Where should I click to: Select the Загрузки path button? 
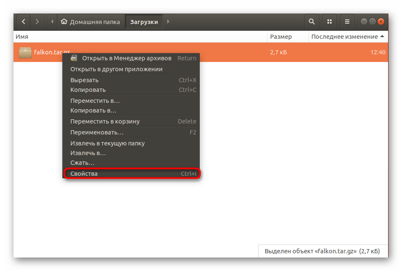tap(144, 22)
